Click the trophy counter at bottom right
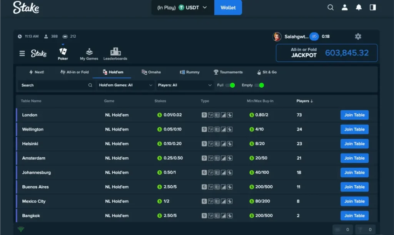The image size is (394, 235). pos(365,230)
